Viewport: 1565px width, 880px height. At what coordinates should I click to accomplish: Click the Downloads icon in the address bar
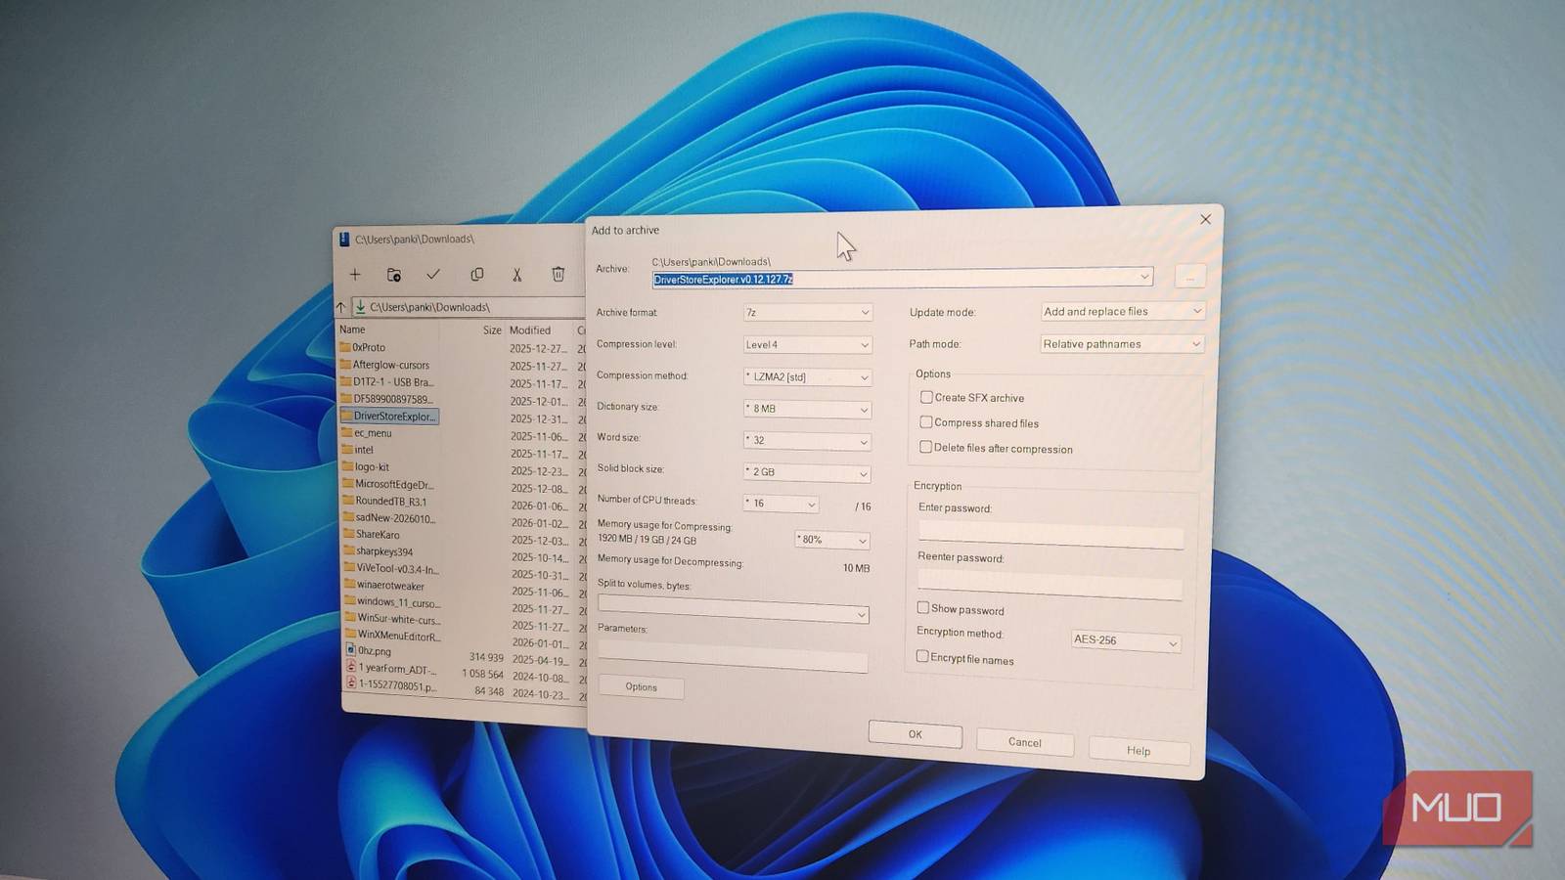pyautogui.click(x=360, y=306)
